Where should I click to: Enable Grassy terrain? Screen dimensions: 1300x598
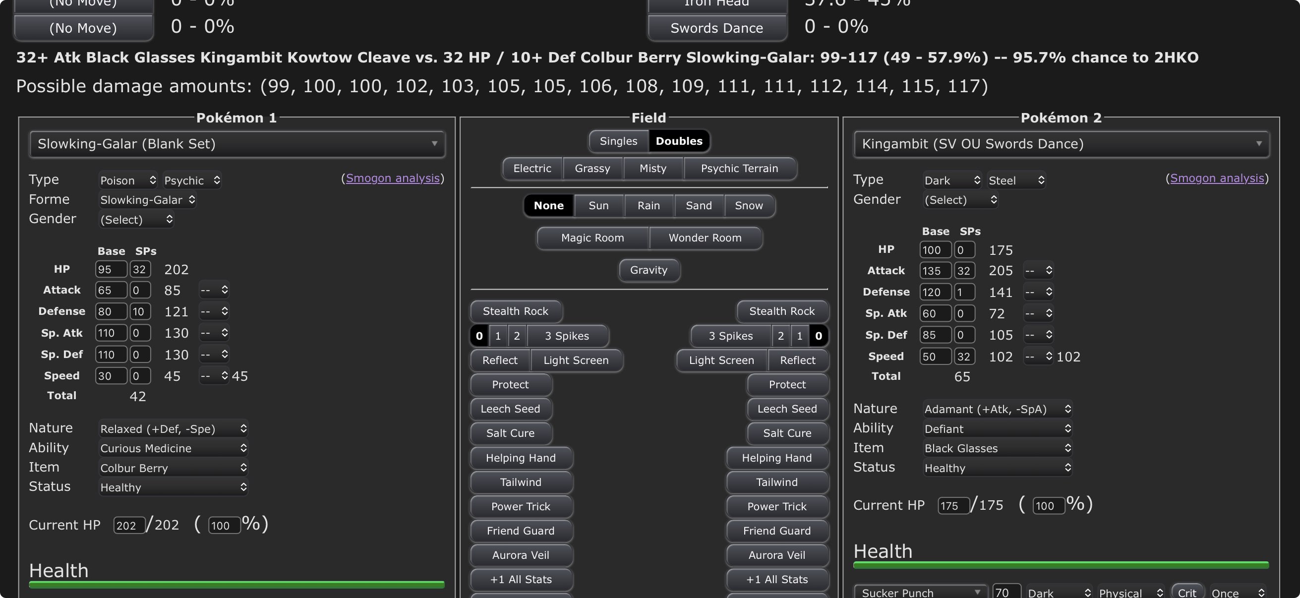tap(592, 169)
